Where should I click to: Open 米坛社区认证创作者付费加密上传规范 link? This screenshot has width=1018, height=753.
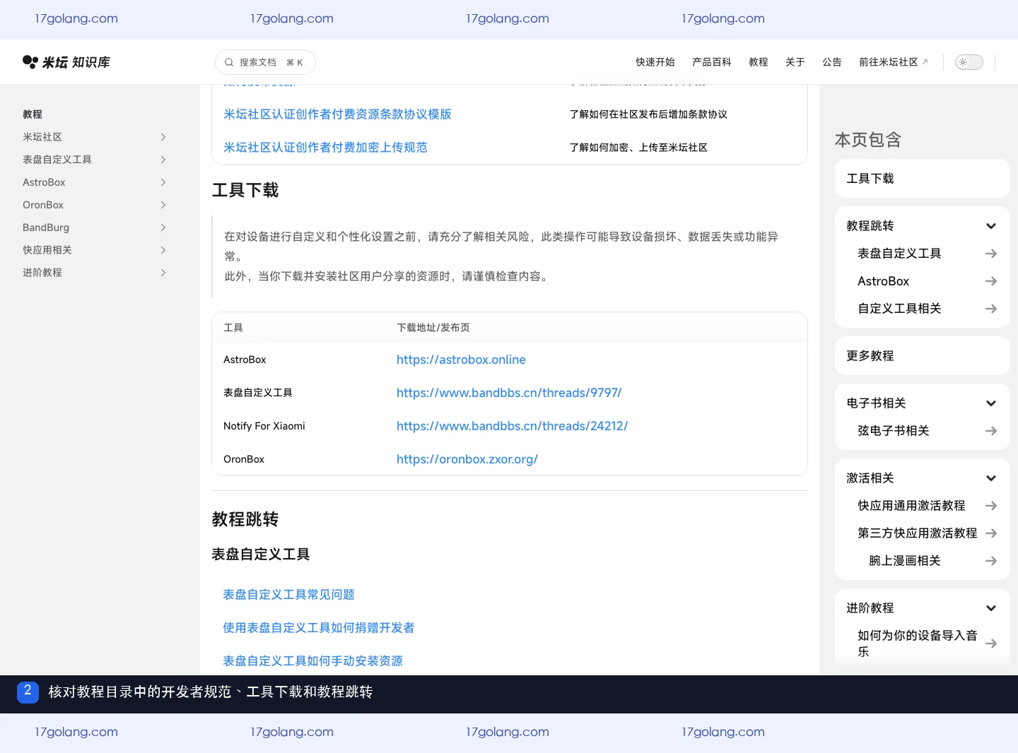[x=325, y=148]
